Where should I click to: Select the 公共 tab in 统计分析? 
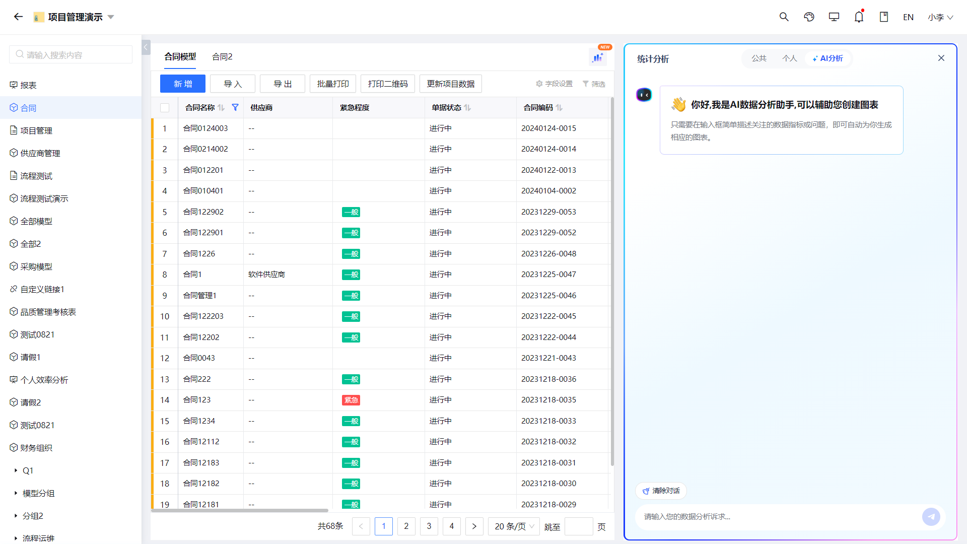759,58
